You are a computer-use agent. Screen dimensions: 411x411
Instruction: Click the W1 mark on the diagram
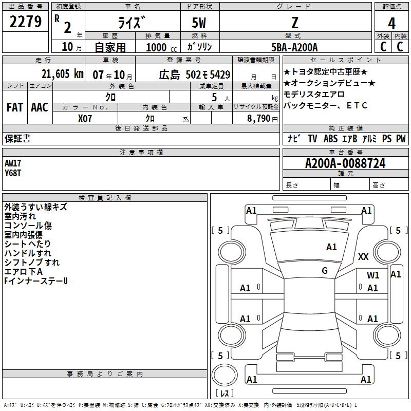point(373,275)
